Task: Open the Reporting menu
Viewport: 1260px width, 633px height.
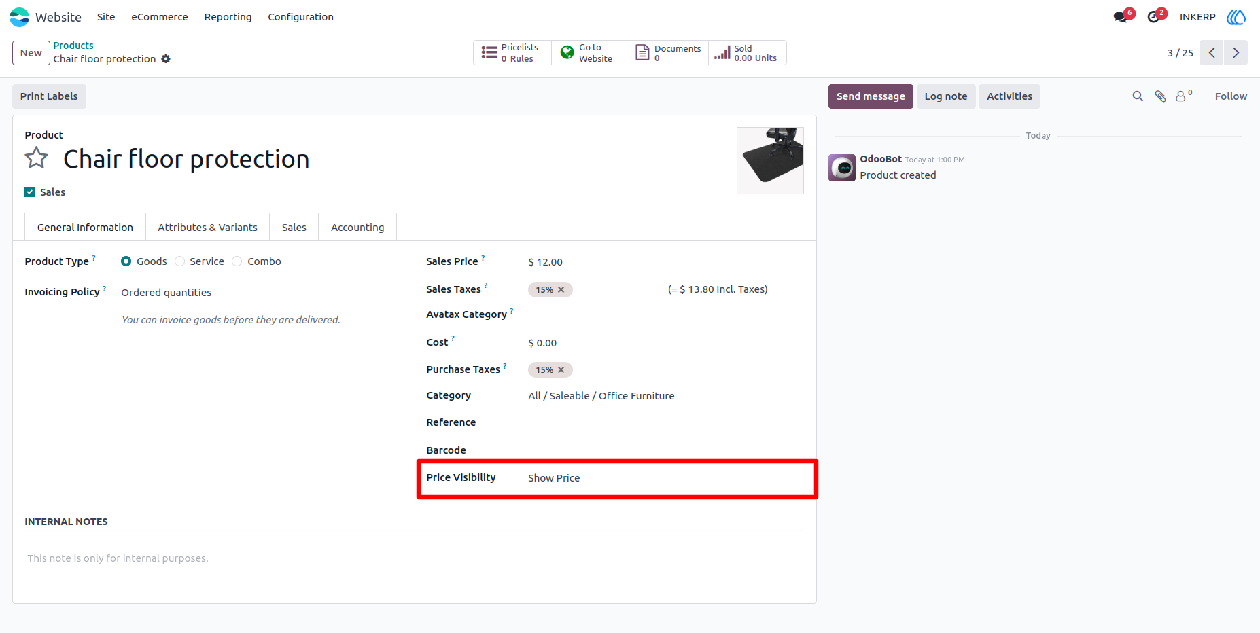Action: (228, 17)
